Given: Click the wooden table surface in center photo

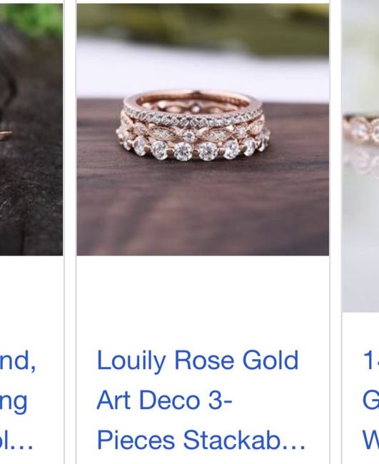Looking at the screenshot, I should tap(203, 207).
